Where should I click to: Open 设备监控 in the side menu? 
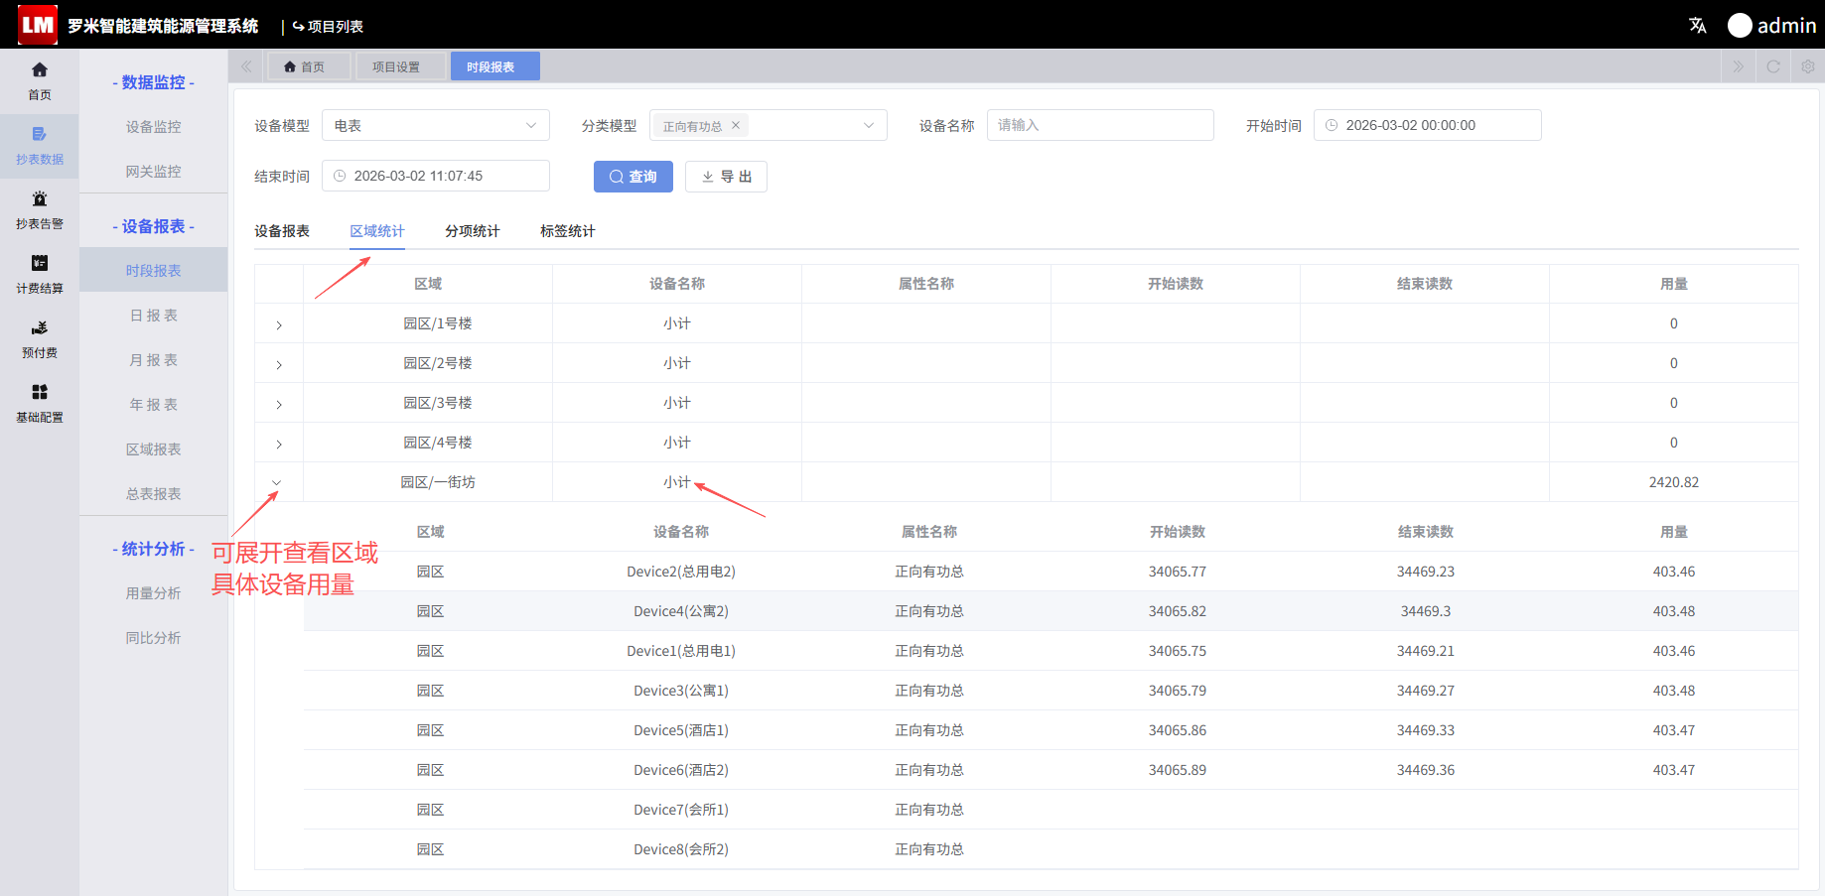pyautogui.click(x=153, y=127)
